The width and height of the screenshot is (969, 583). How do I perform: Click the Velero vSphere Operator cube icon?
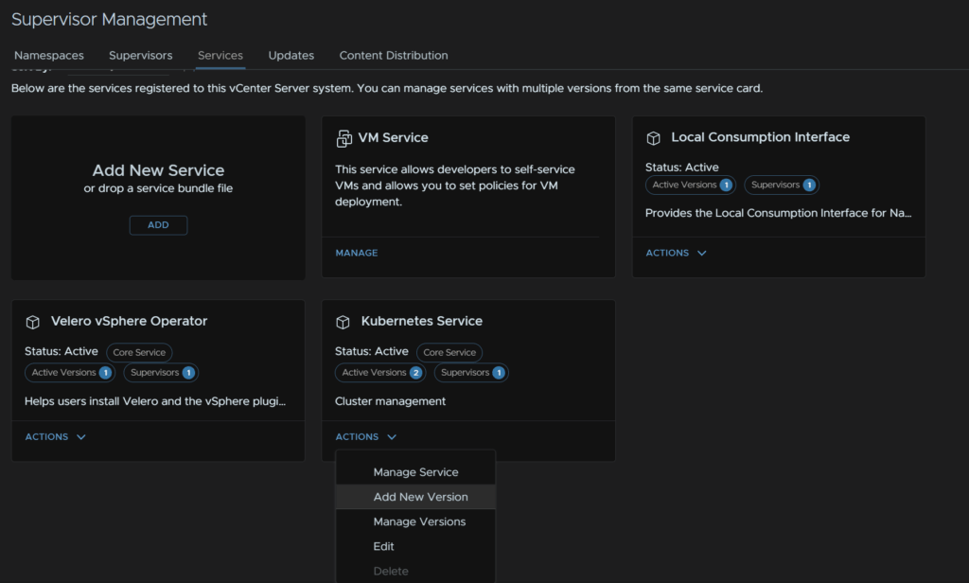pos(33,322)
